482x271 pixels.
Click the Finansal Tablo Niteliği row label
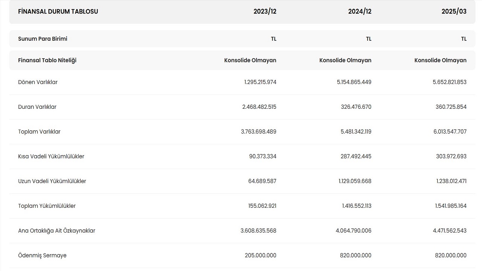pyautogui.click(x=47, y=60)
